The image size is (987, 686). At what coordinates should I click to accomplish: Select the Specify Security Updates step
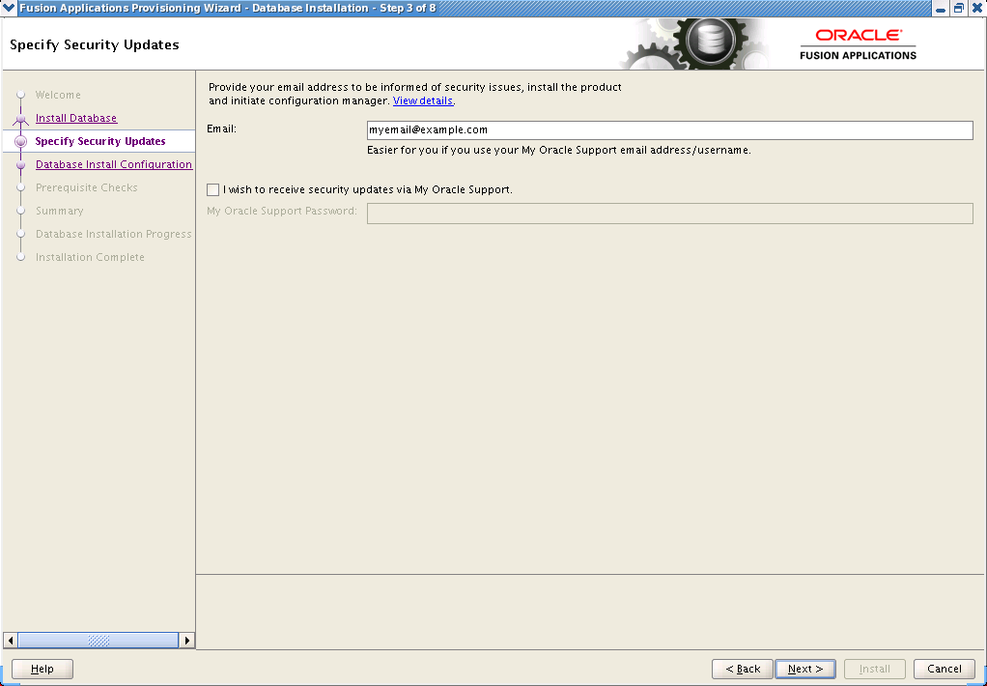100,142
